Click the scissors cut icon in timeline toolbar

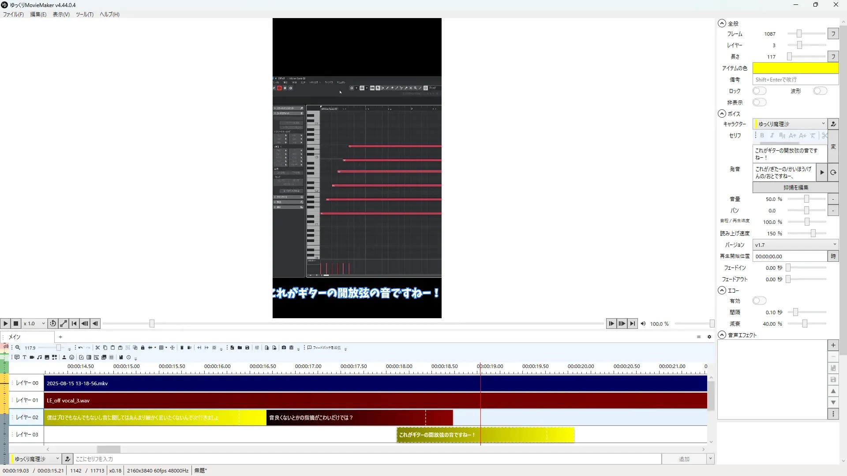pyautogui.click(x=97, y=348)
